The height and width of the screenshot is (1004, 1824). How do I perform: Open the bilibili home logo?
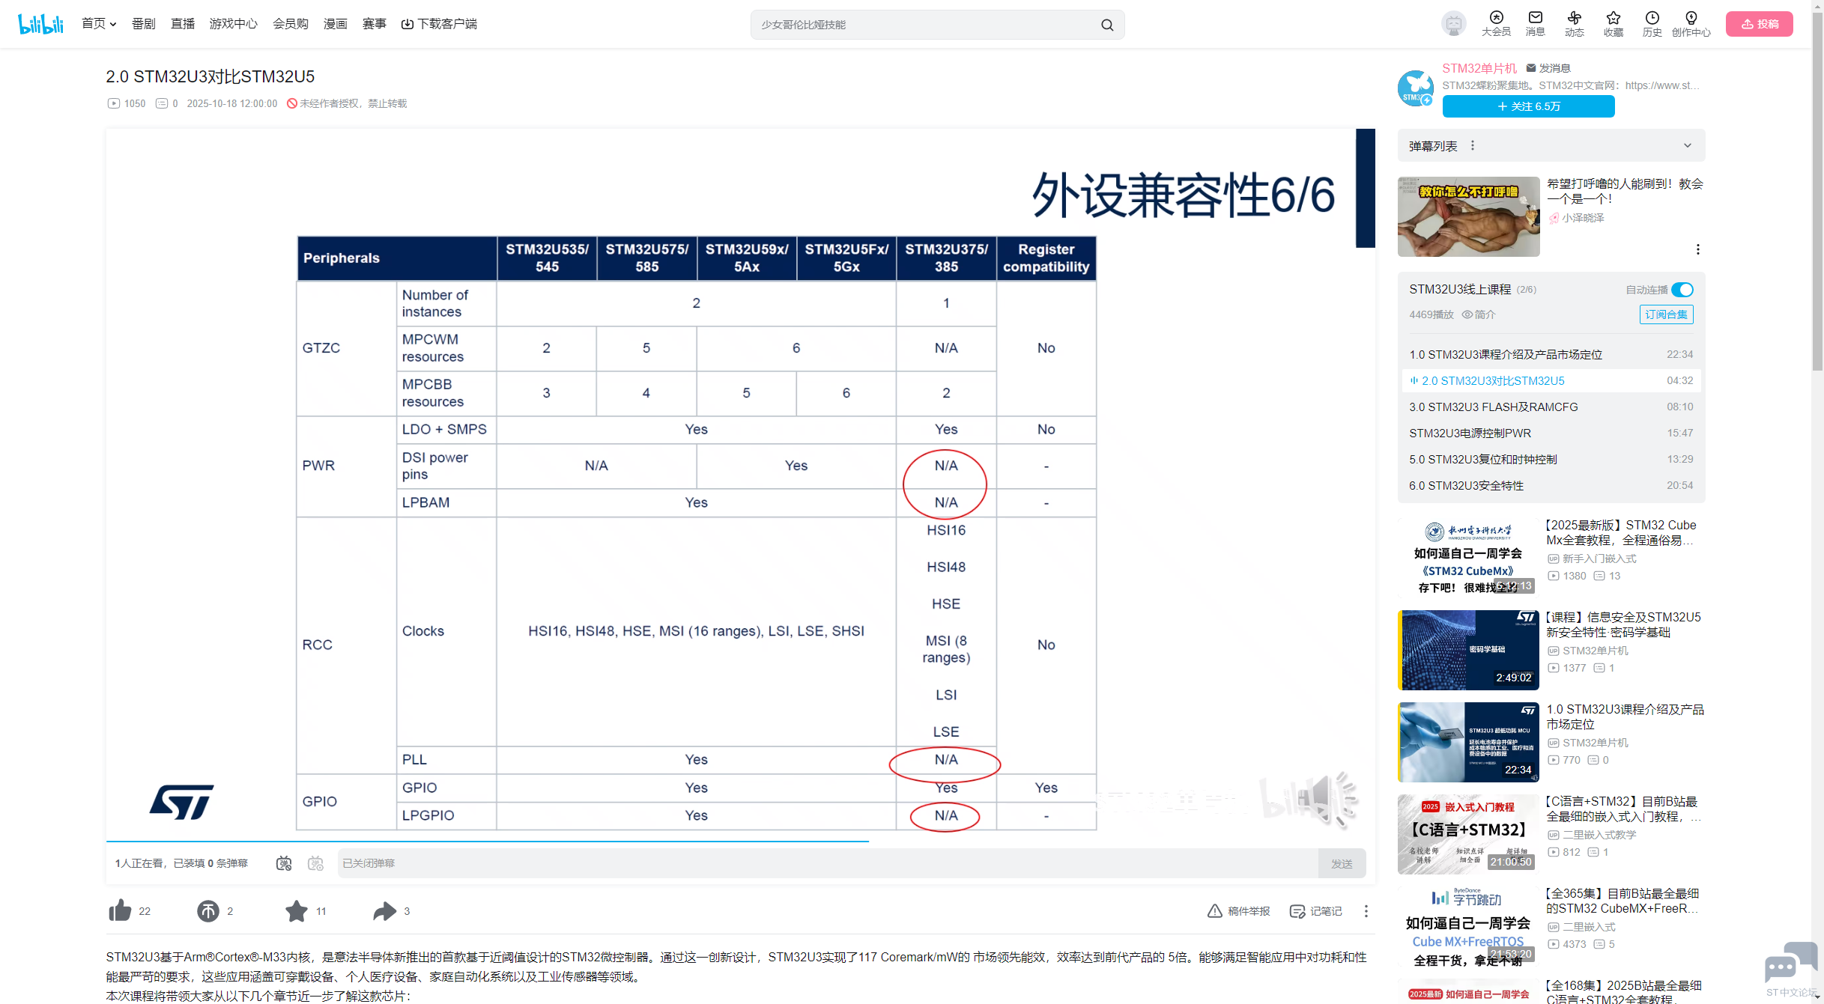(x=41, y=24)
